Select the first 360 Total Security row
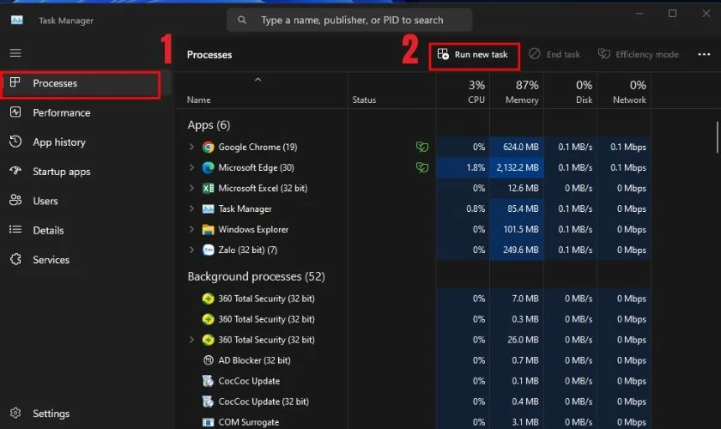This screenshot has width=721, height=429. pyautogui.click(x=266, y=299)
